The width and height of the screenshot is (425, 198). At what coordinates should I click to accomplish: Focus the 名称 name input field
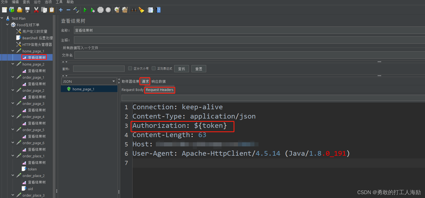pos(249,30)
